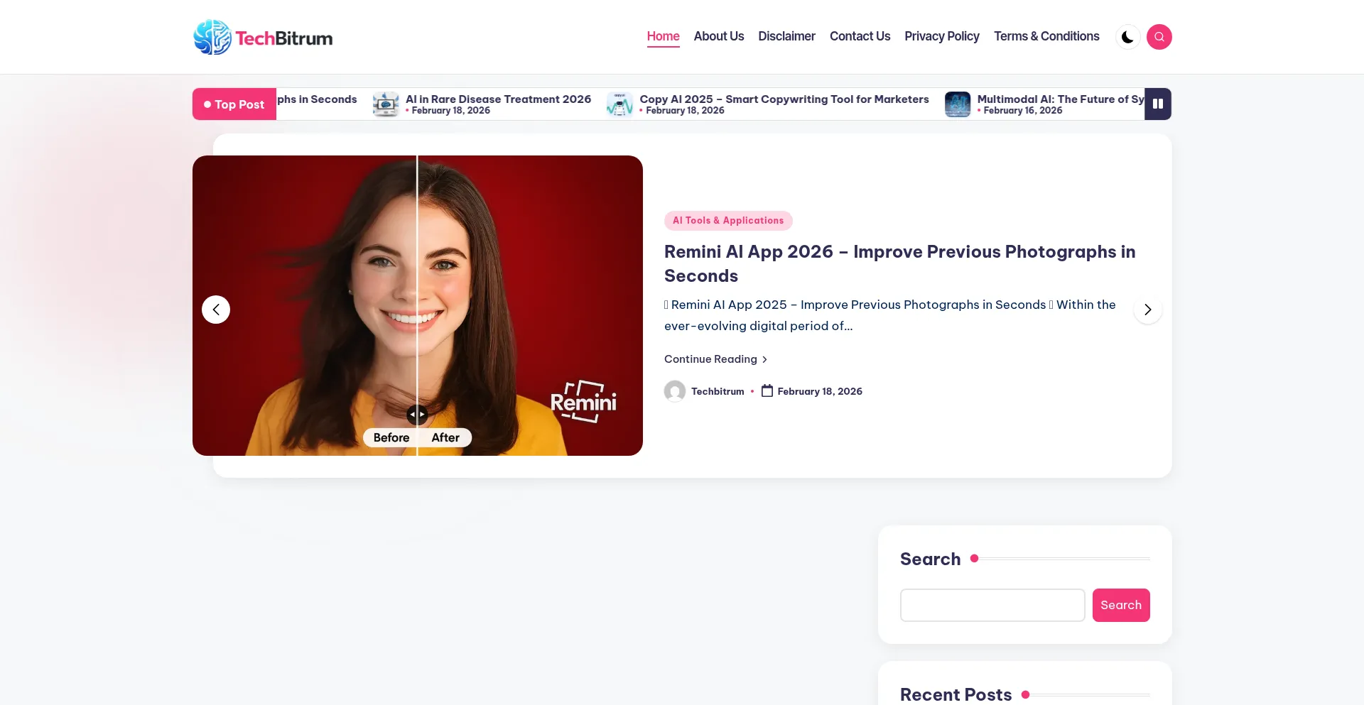Click the February 18, 2026 post date
This screenshot has width=1364, height=705.
820,391
